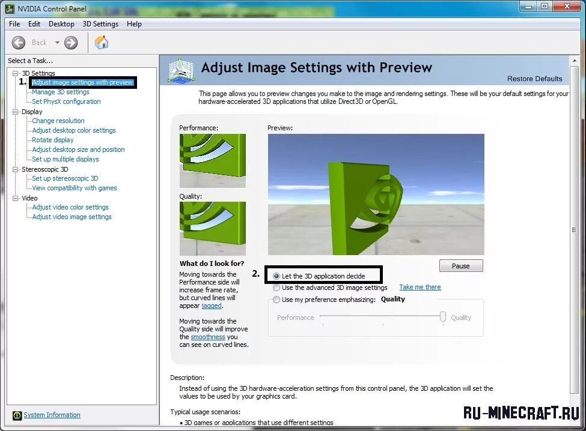This screenshot has width=586, height=431.
Task: Open Adjust desktop color settings
Action: point(74,130)
